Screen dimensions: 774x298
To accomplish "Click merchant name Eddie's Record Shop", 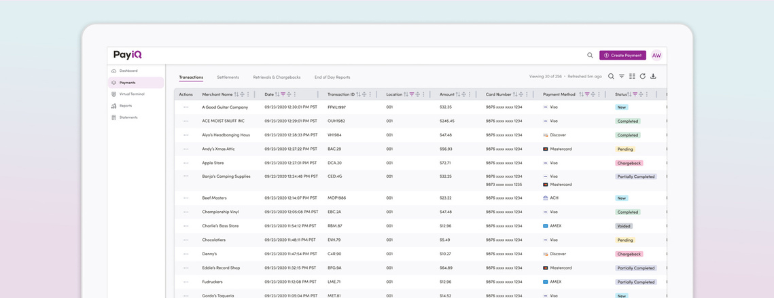I will coord(221,268).
